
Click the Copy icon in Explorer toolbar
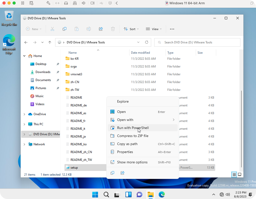pos(65,29)
